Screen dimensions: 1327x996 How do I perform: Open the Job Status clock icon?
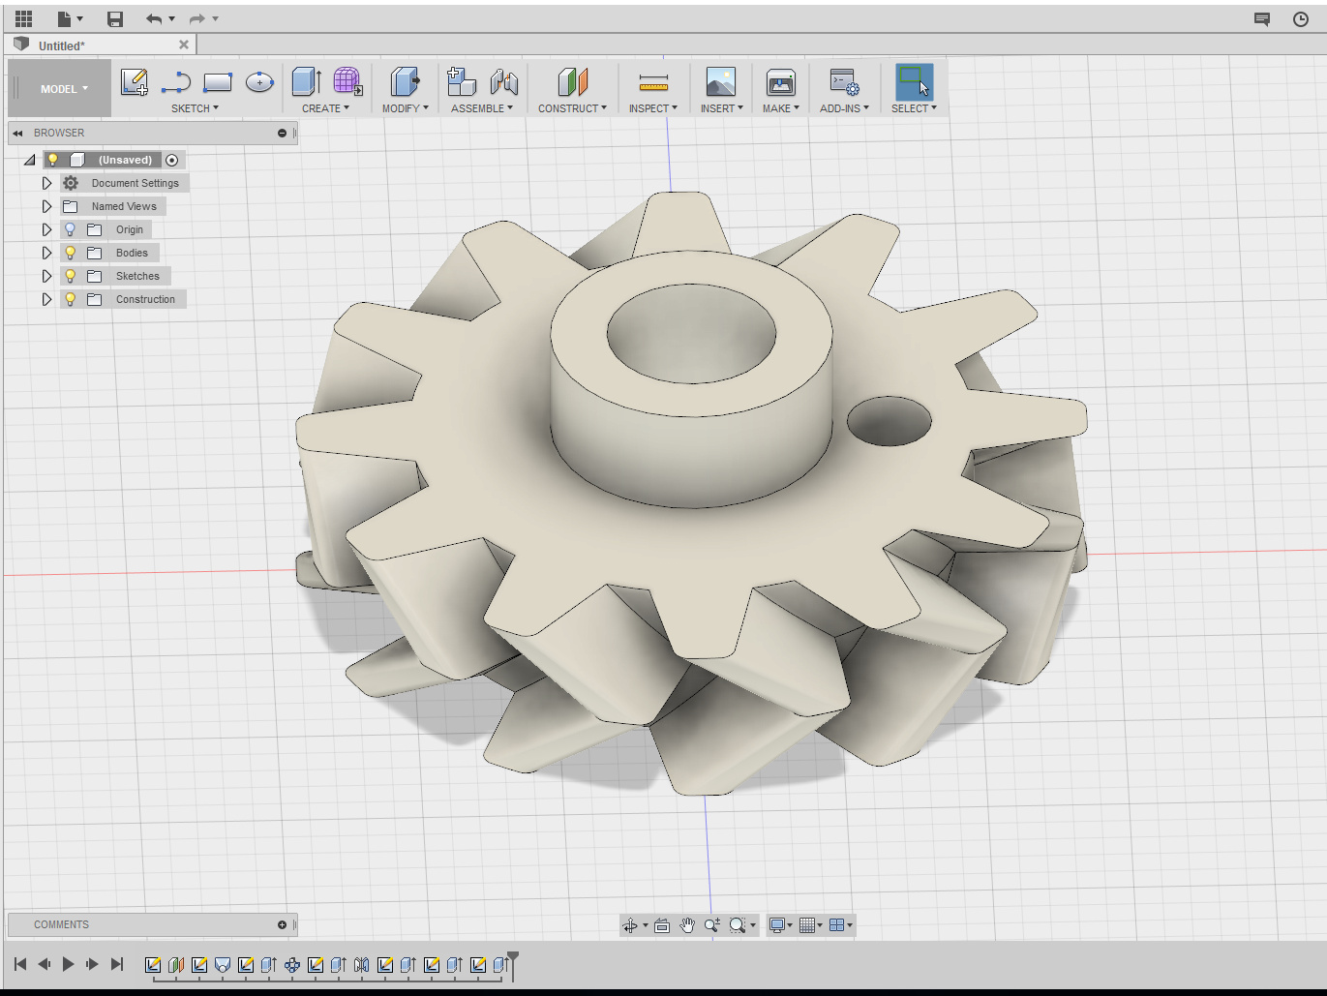click(1301, 18)
